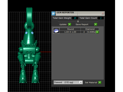Click the Gem Reporter panel icon
Image resolution: width=123 pixels, height=92 pixels.
pos(53,14)
